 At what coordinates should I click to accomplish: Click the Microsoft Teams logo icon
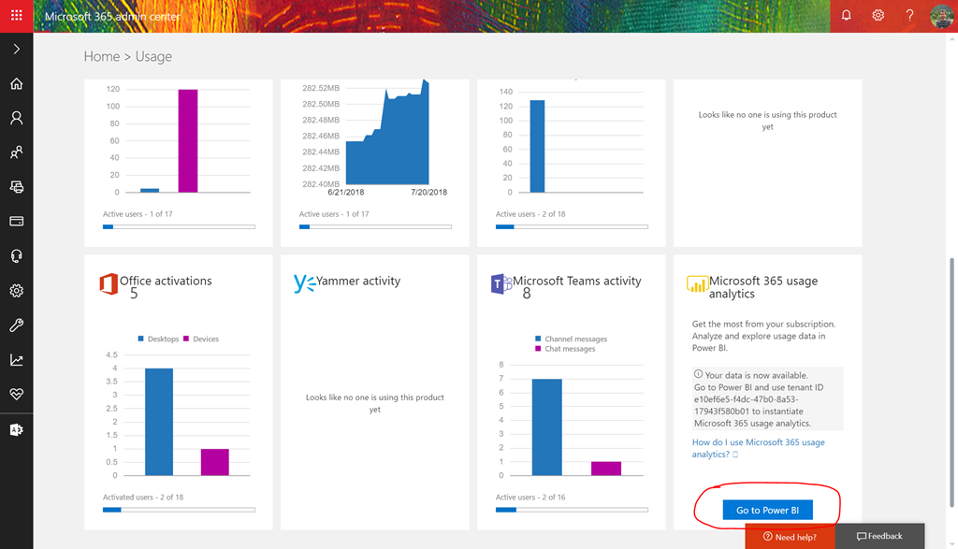click(x=501, y=284)
